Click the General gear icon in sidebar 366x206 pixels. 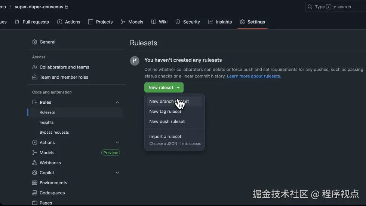pos(34,42)
